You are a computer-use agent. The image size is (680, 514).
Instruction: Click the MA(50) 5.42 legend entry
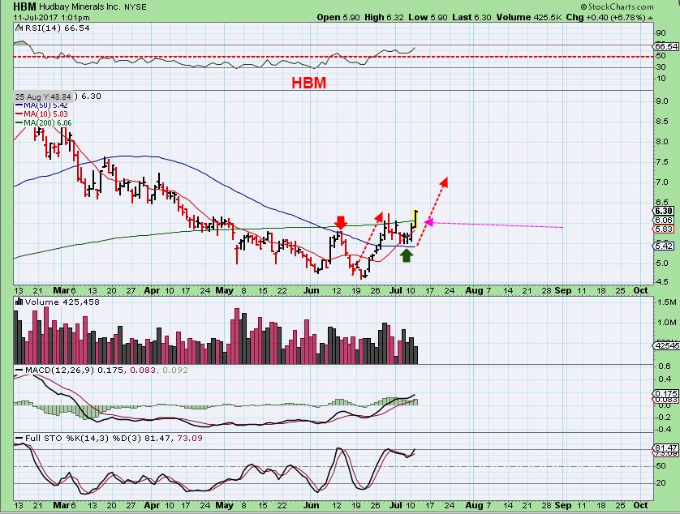(41, 105)
